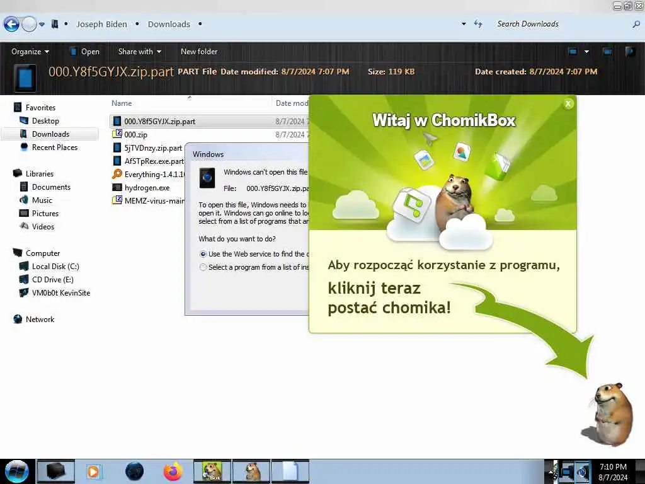This screenshot has width=645, height=484.
Task: Select file 000.zip
Action: [136, 135]
